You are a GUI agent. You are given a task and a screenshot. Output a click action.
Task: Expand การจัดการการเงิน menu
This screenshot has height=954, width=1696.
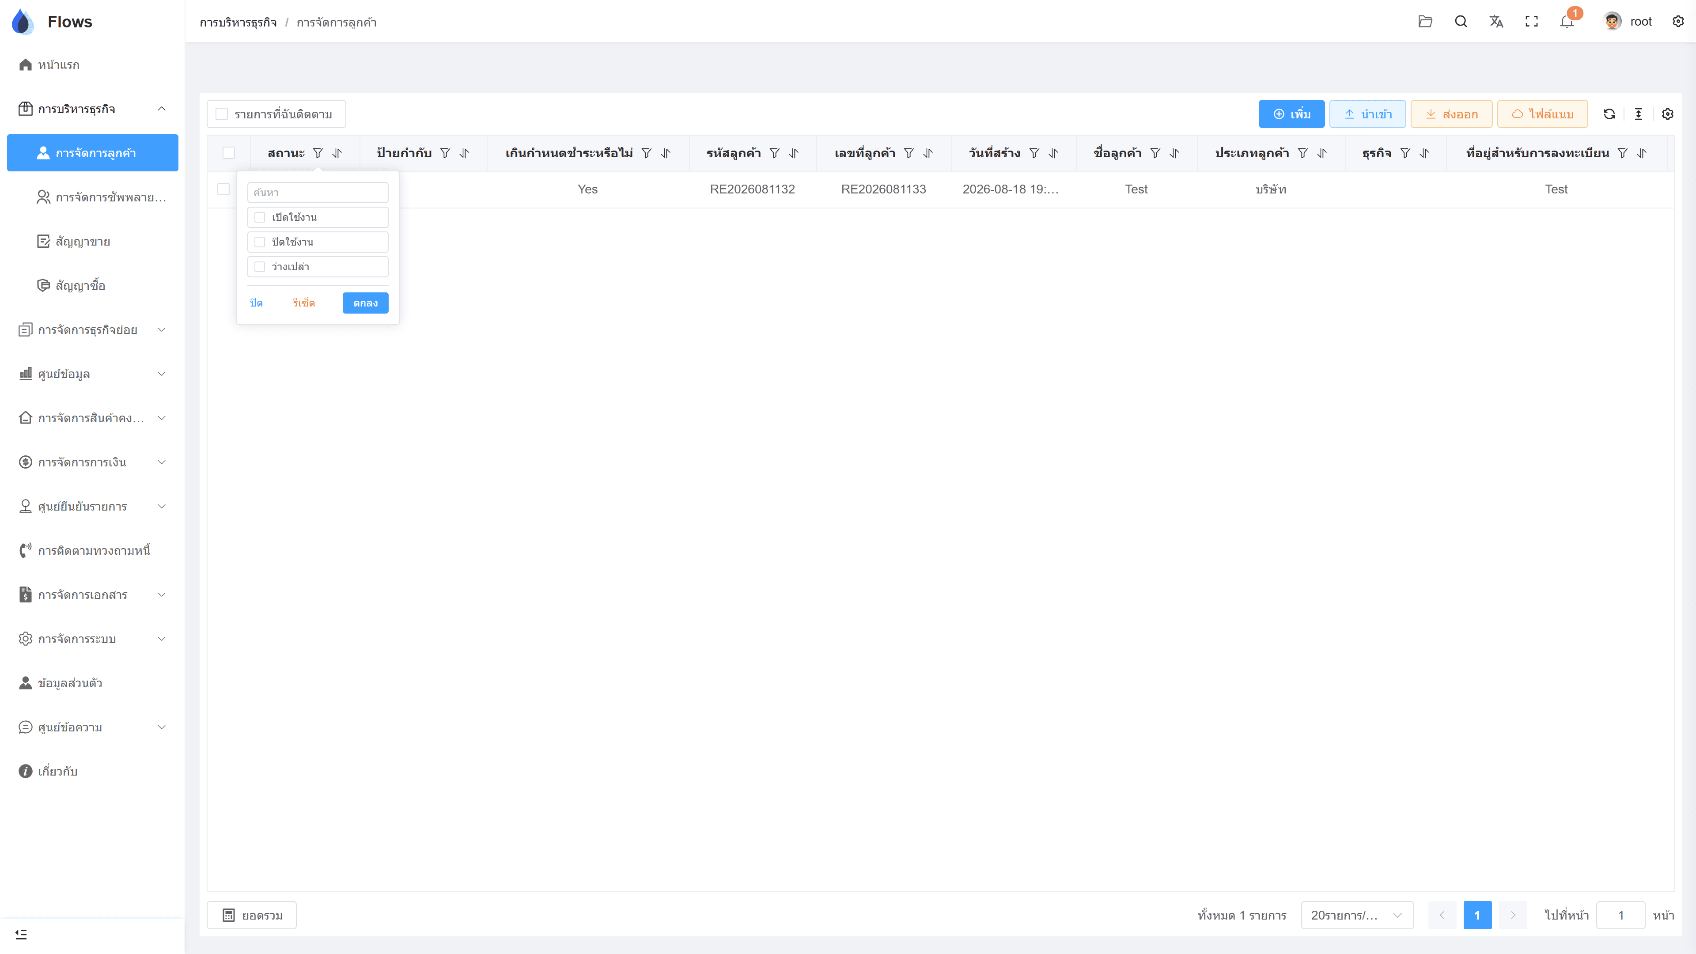tap(92, 462)
